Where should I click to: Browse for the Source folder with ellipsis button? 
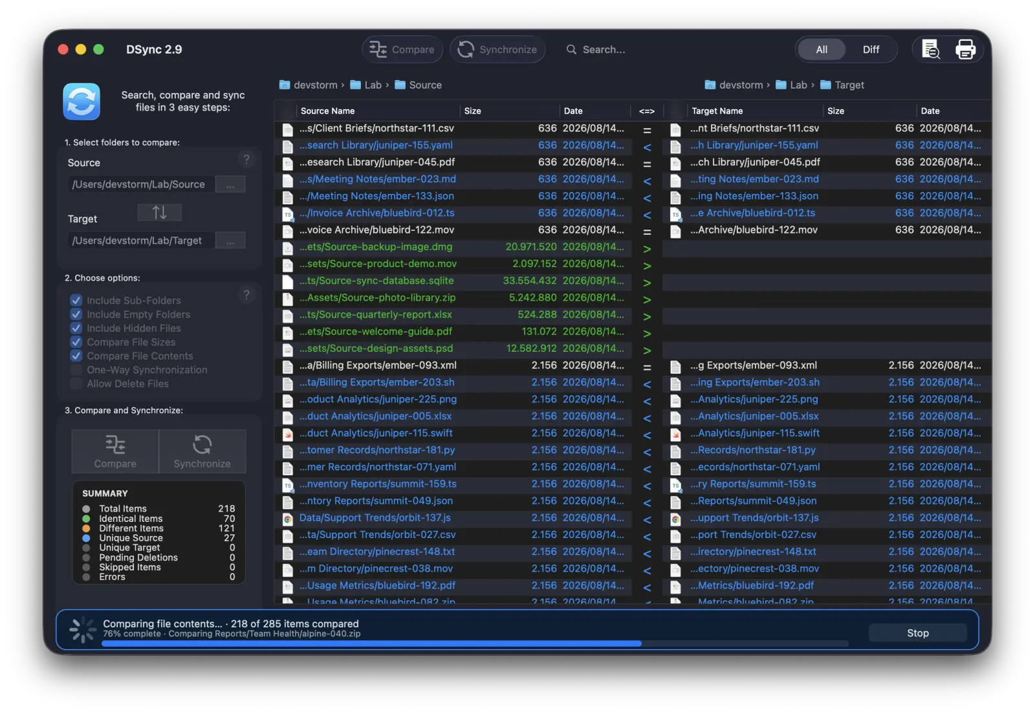230,185
